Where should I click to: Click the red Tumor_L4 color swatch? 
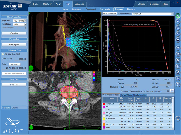point(104,104)
